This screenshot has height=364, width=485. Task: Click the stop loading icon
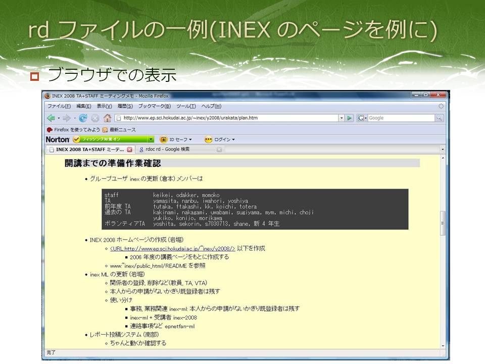point(95,118)
